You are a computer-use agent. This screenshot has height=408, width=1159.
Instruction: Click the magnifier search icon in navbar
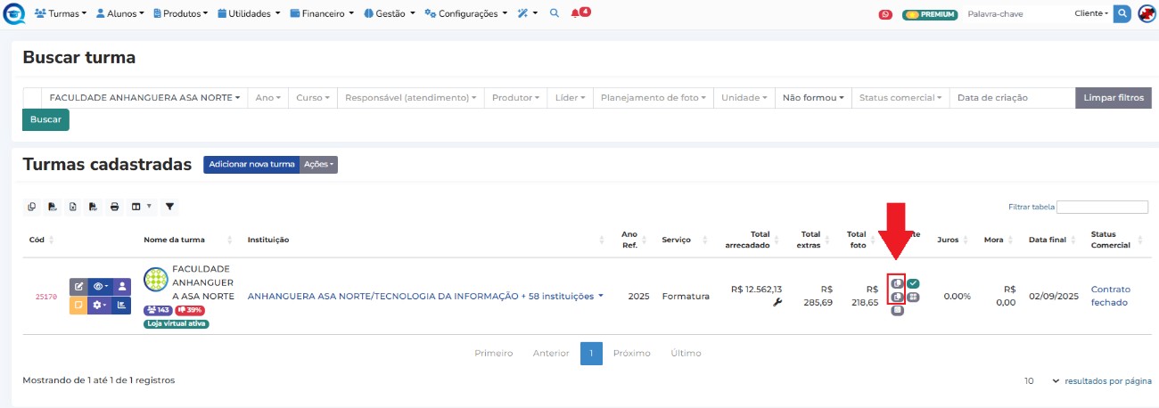554,13
